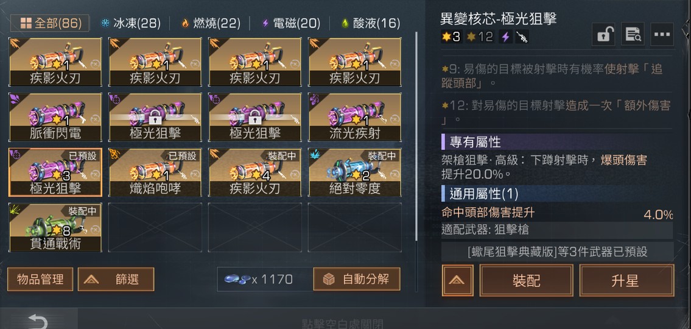Open 自動分解 auto-decompose settings
The image size is (691, 329).
357,279
